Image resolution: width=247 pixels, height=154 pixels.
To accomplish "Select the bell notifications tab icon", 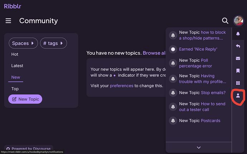I will (x=238, y=34).
